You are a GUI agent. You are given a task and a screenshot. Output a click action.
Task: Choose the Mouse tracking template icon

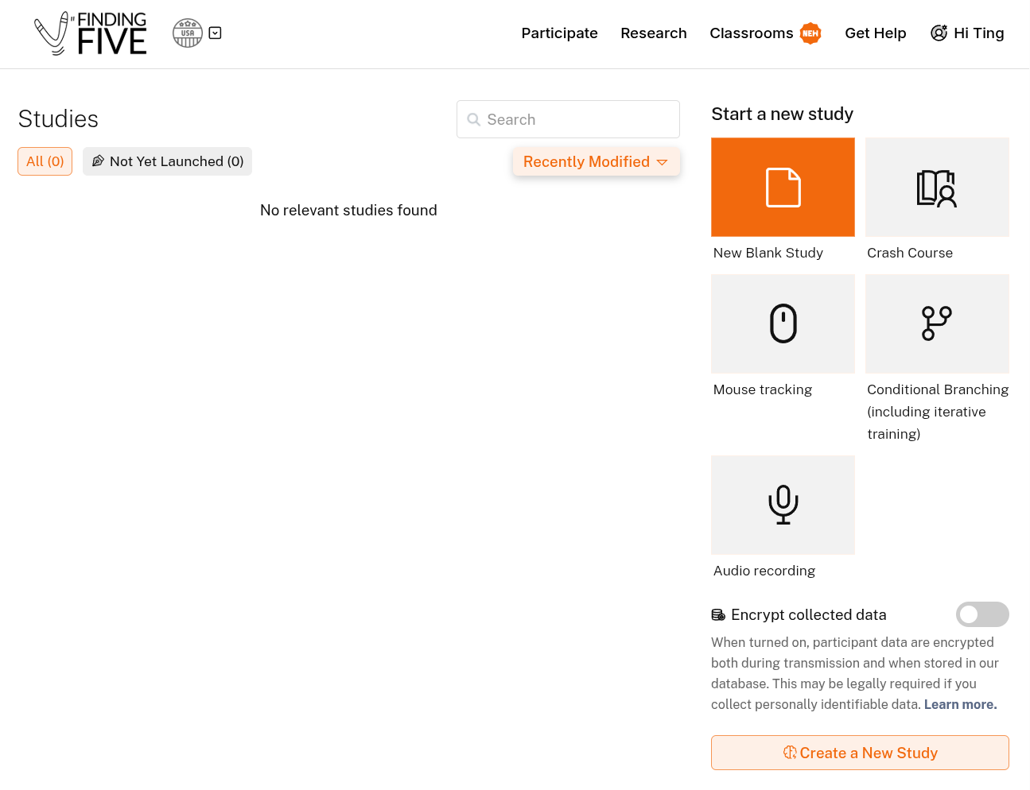[783, 324]
